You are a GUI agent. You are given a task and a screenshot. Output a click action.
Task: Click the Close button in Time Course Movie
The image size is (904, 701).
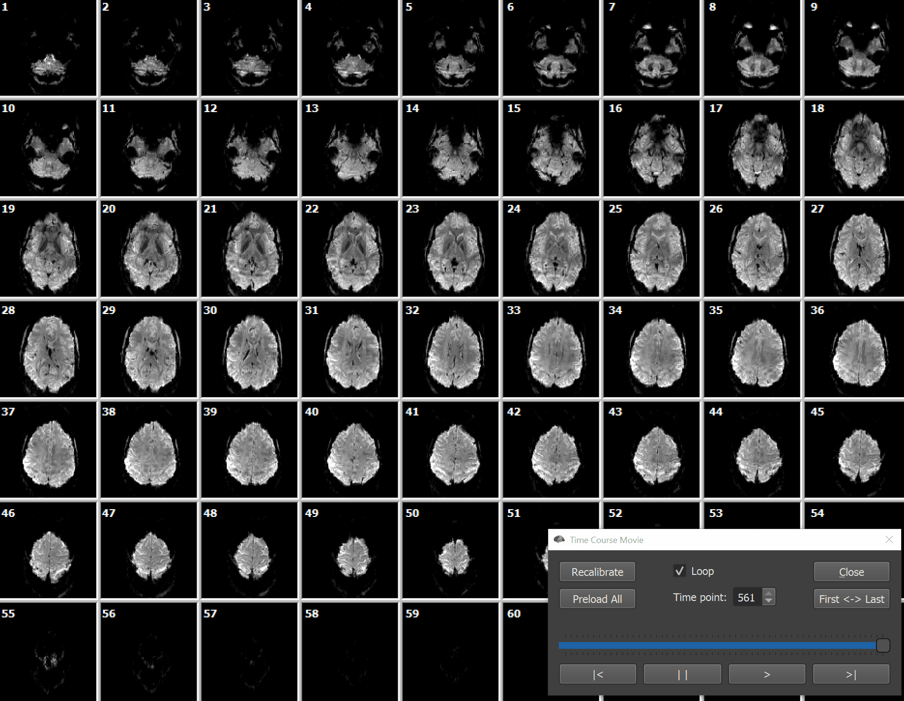(x=851, y=572)
